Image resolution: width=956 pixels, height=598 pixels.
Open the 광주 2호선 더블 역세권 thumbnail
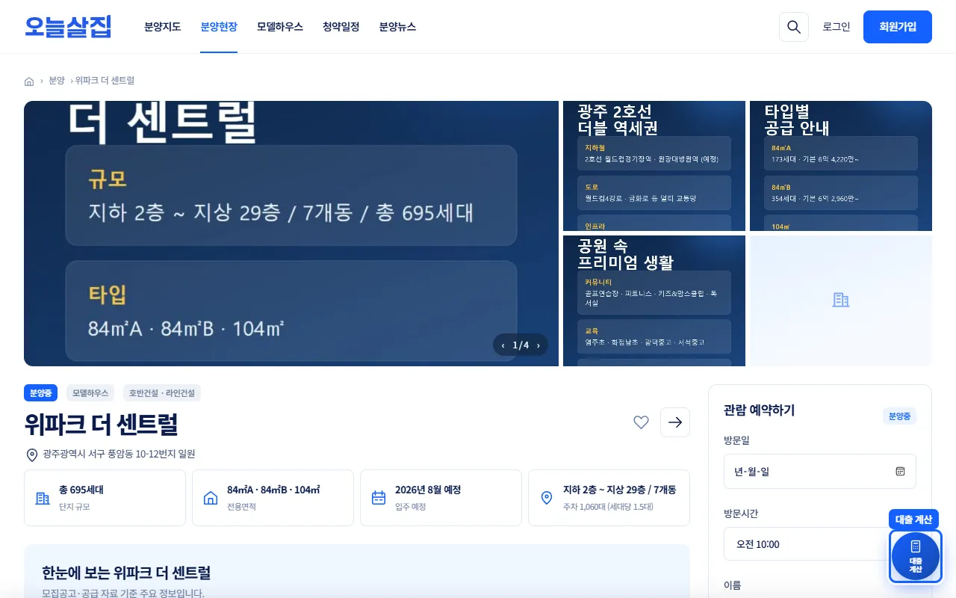[654, 166]
